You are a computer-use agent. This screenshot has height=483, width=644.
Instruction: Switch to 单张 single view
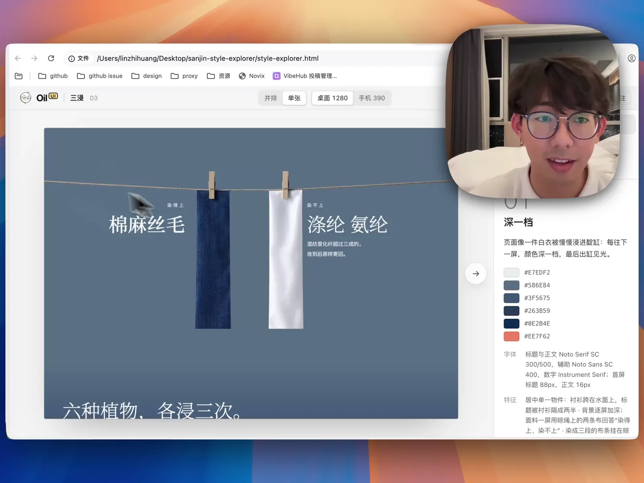tap(294, 98)
